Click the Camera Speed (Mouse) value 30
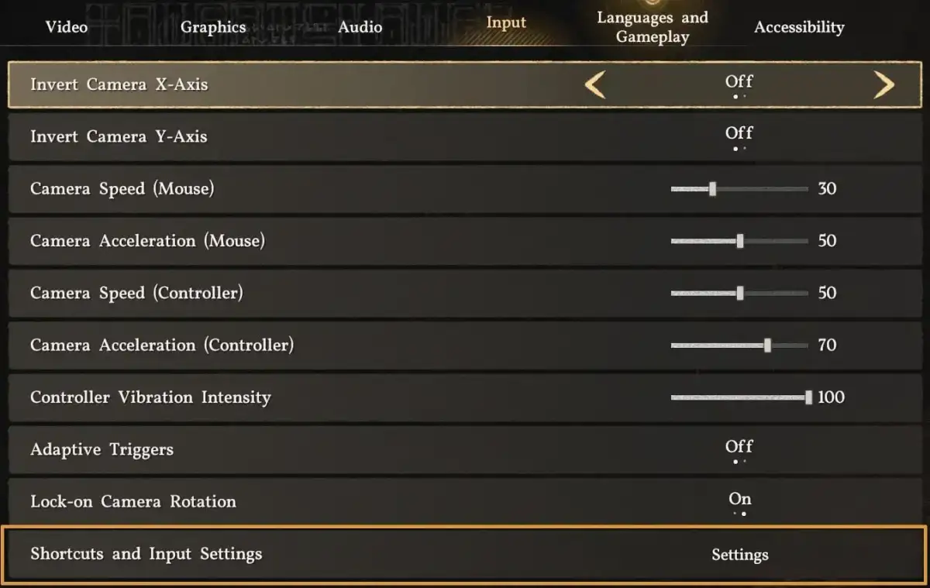 coord(827,188)
